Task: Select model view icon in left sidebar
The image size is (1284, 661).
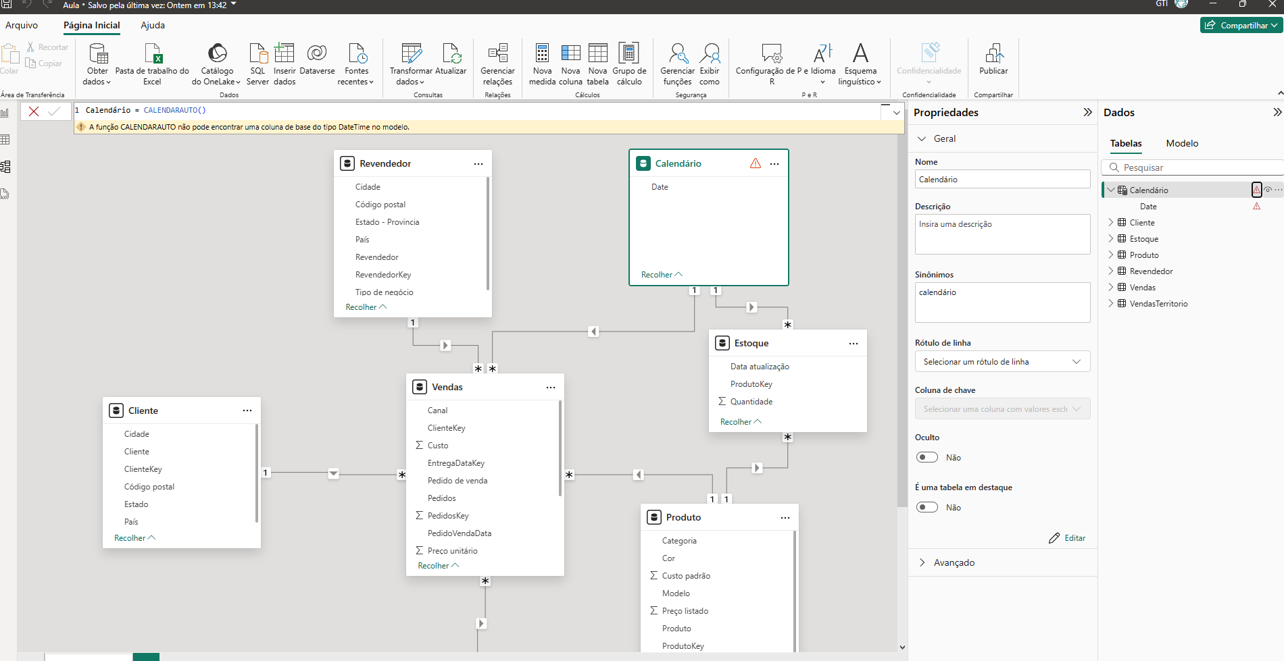Action: click(5, 167)
